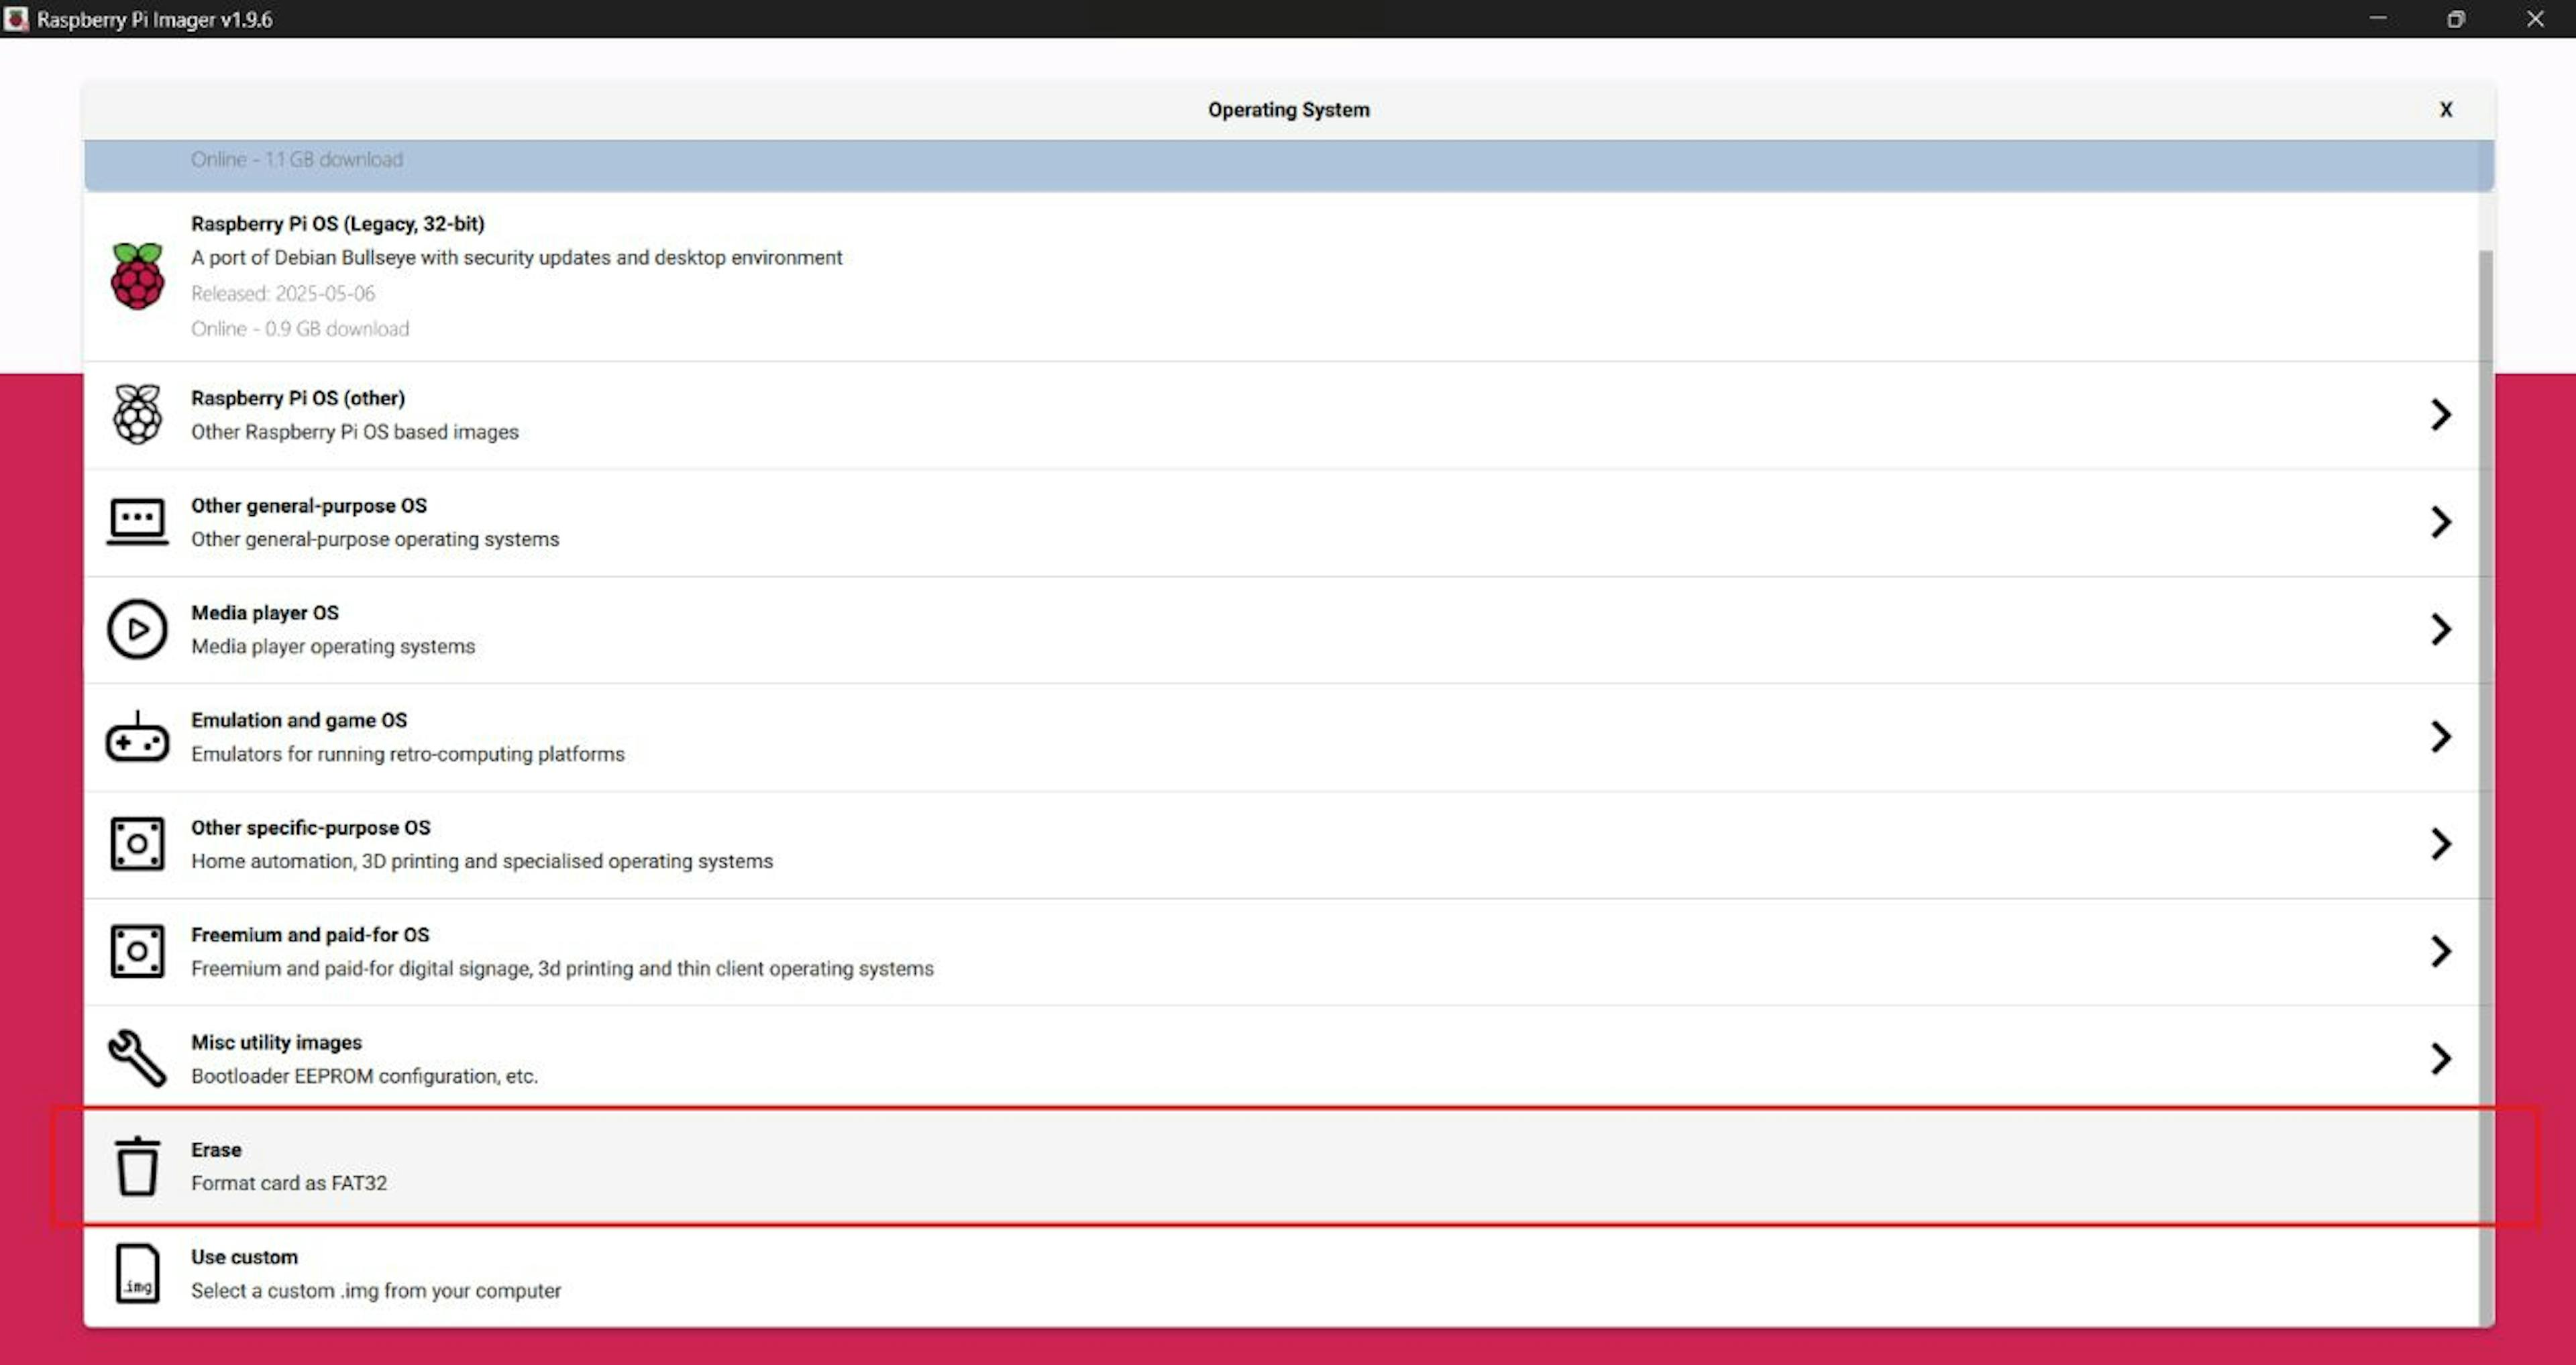Expand Misc utility images chevron
Image resolution: width=2576 pixels, height=1365 pixels.
pyautogui.click(x=2441, y=1058)
